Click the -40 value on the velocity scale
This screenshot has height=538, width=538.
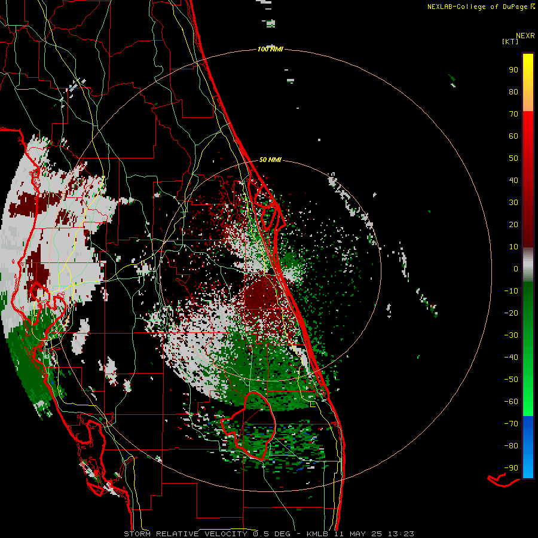tap(511, 357)
